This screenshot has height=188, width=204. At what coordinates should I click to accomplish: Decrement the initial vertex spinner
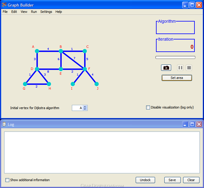pyautogui.click(x=85, y=109)
